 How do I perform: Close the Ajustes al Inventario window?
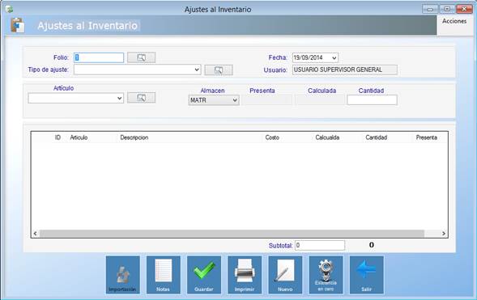464,9
